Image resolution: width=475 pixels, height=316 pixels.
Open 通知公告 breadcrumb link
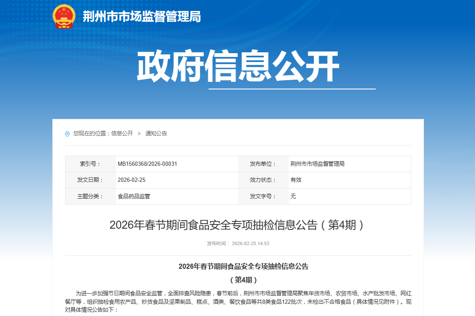156,133
